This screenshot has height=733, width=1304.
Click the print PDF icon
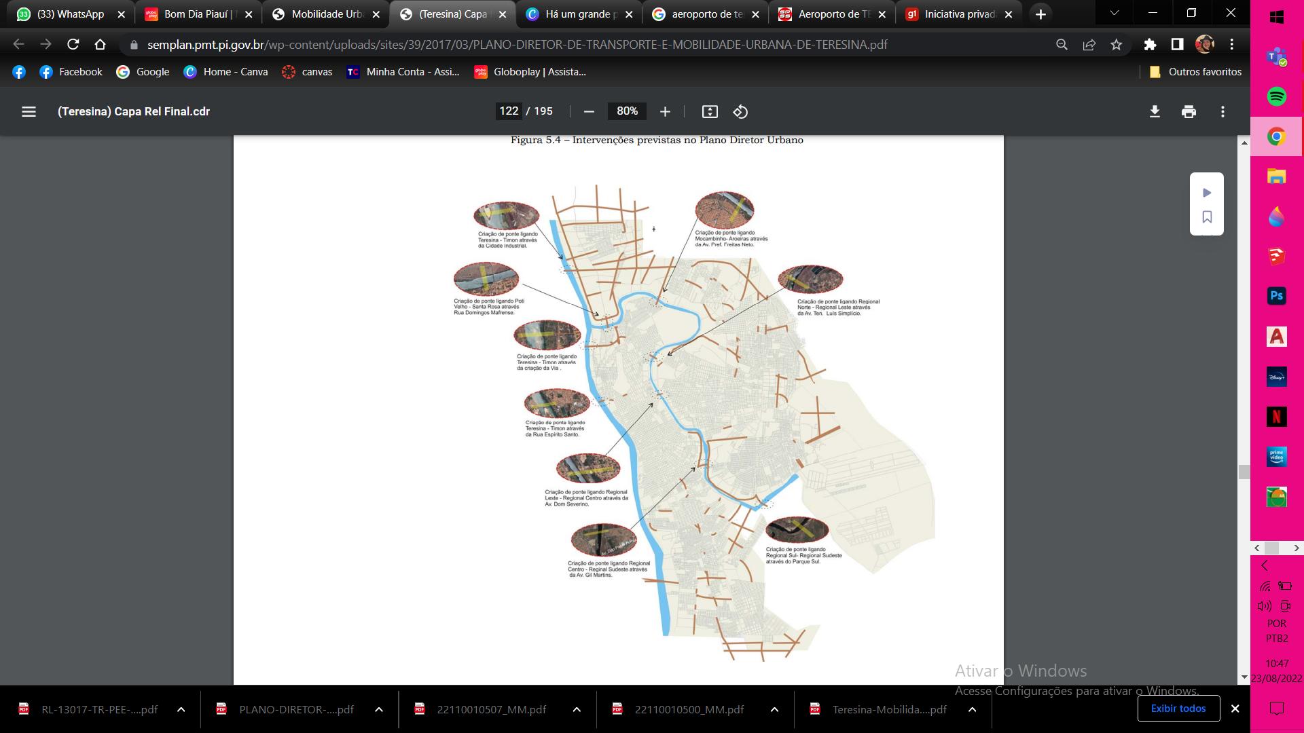[x=1189, y=111]
